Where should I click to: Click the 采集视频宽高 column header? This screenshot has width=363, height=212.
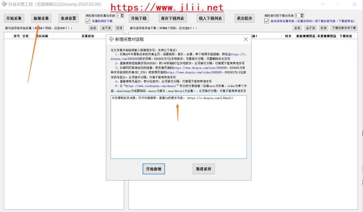click(327, 36)
